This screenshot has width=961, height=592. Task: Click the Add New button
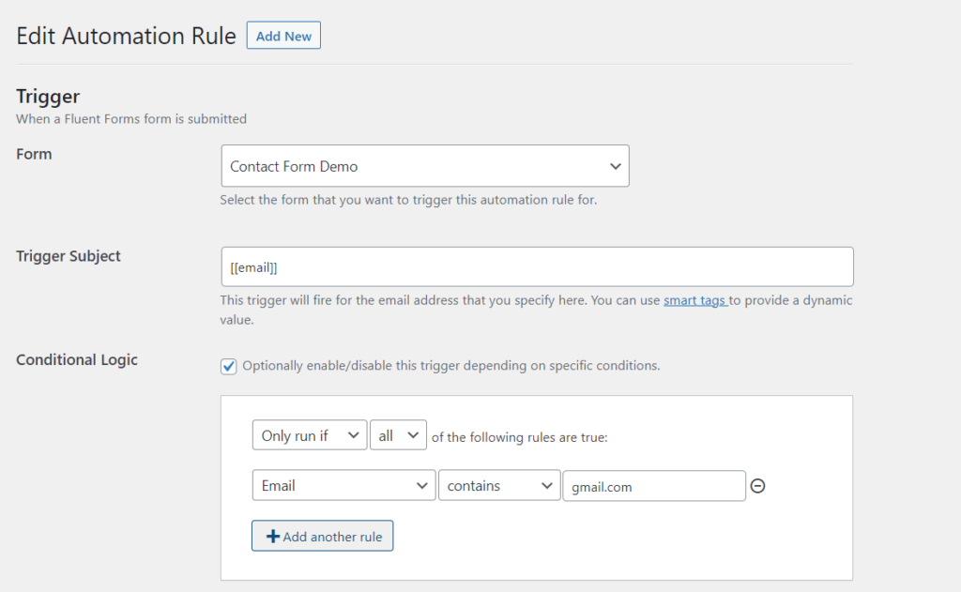click(x=282, y=36)
